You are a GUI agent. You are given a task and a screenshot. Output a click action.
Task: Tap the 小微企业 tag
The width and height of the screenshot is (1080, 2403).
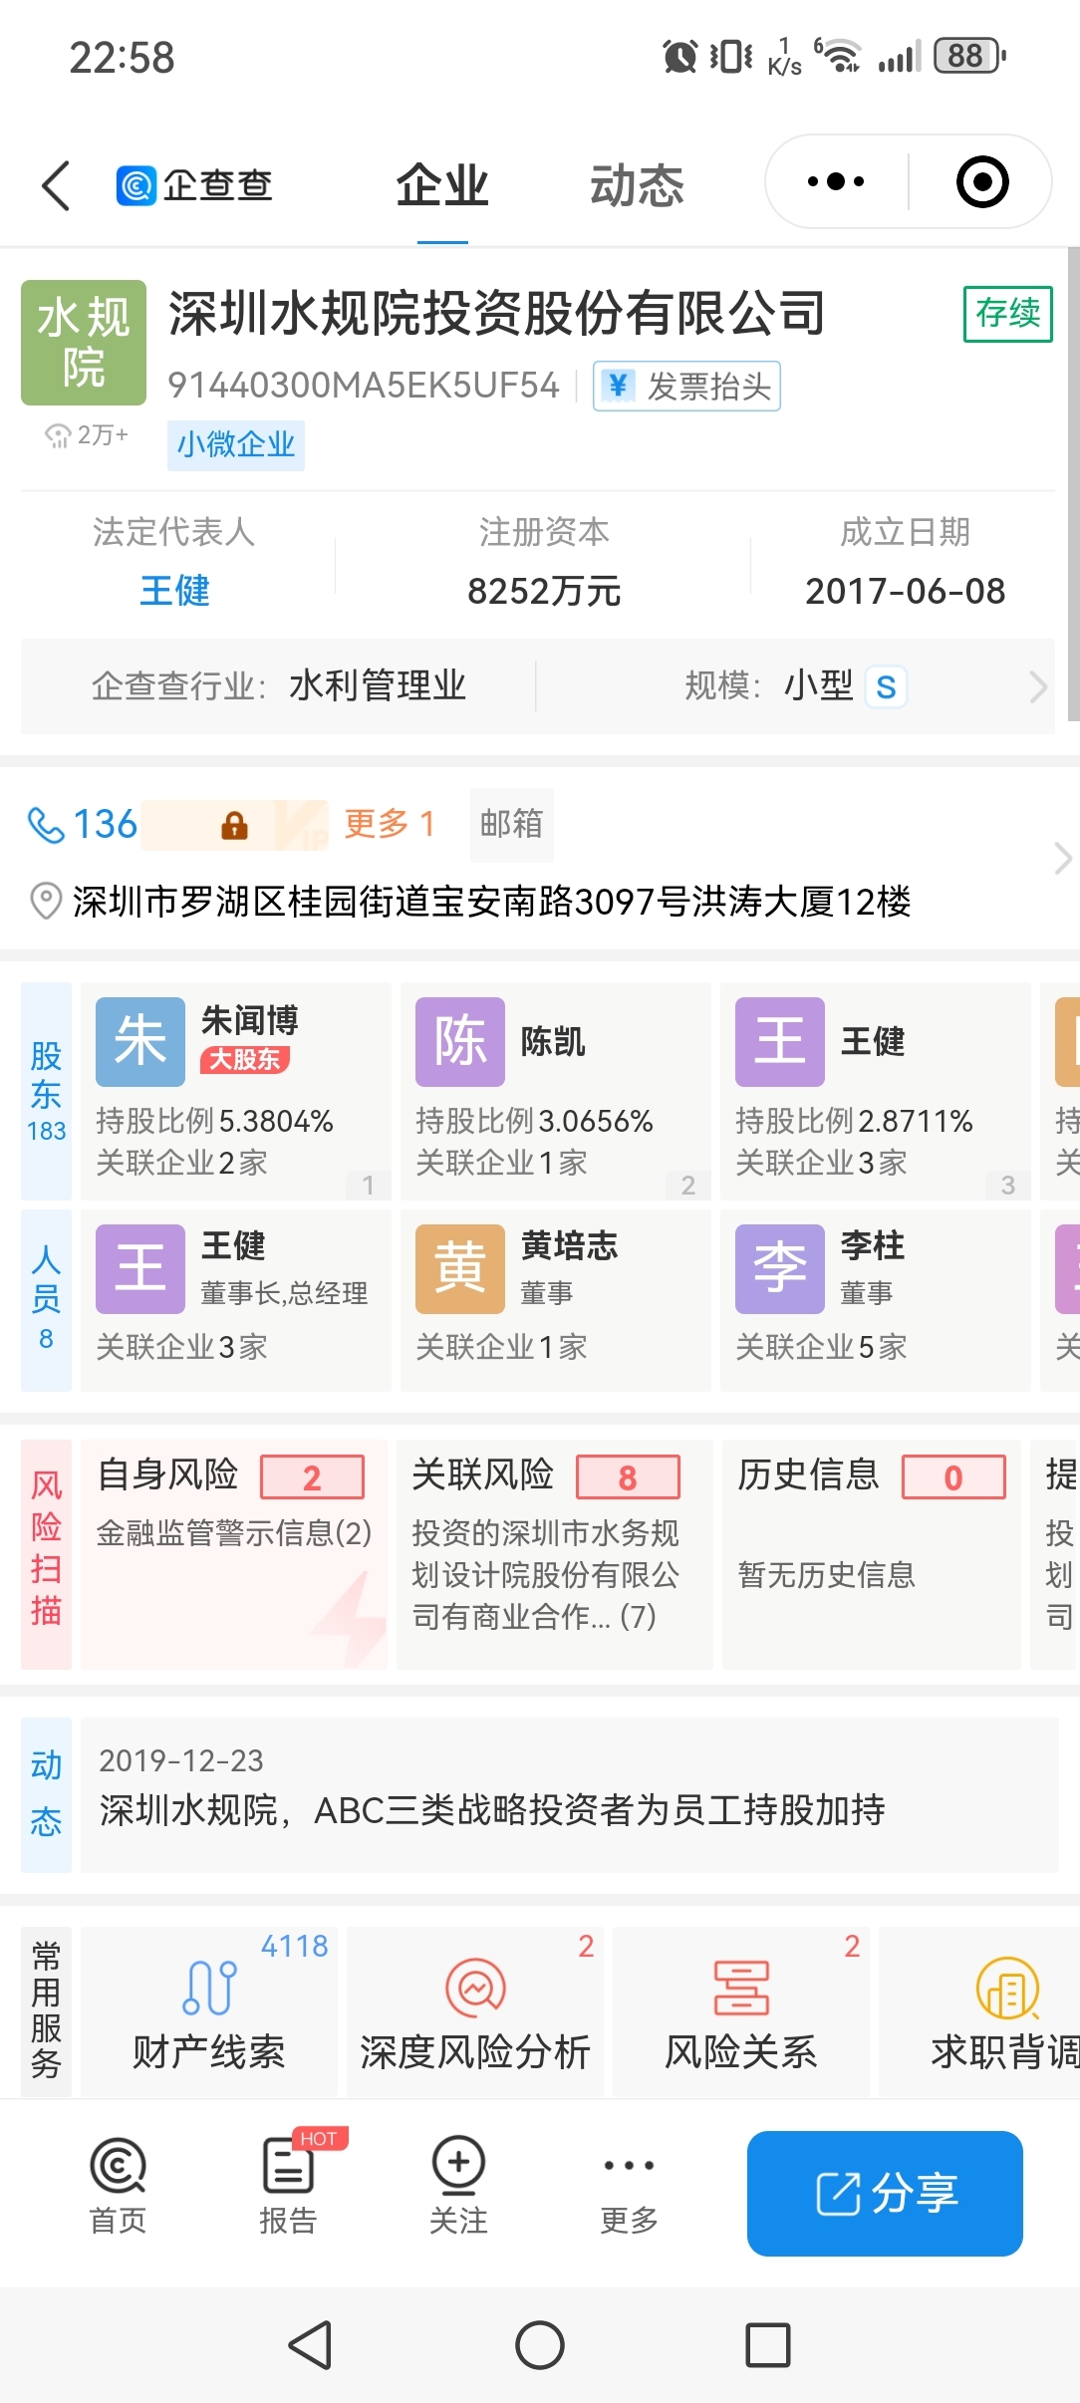(236, 444)
